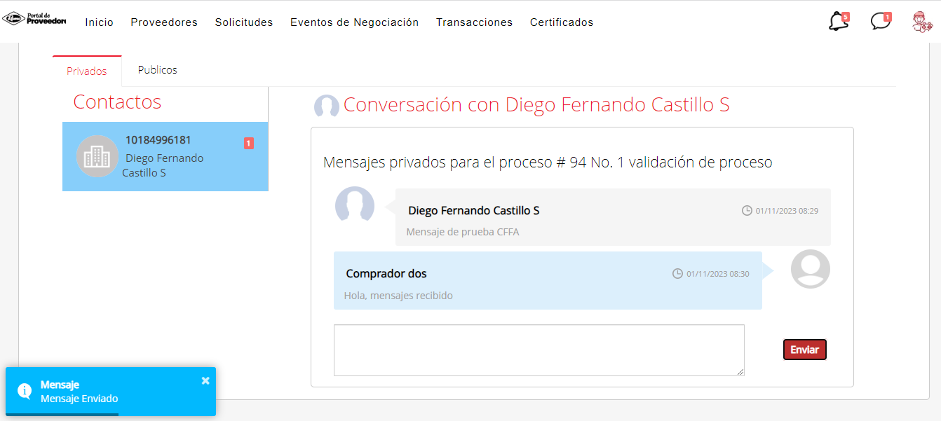The height and width of the screenshot is (421, 941).
Task: Open the Solicitudes menu
Action: pos(244,22)
